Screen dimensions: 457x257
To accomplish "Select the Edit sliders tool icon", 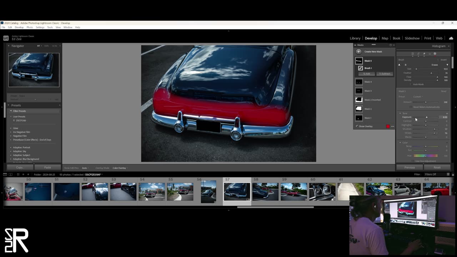I will pyautogui.click(x=412, y=54).
